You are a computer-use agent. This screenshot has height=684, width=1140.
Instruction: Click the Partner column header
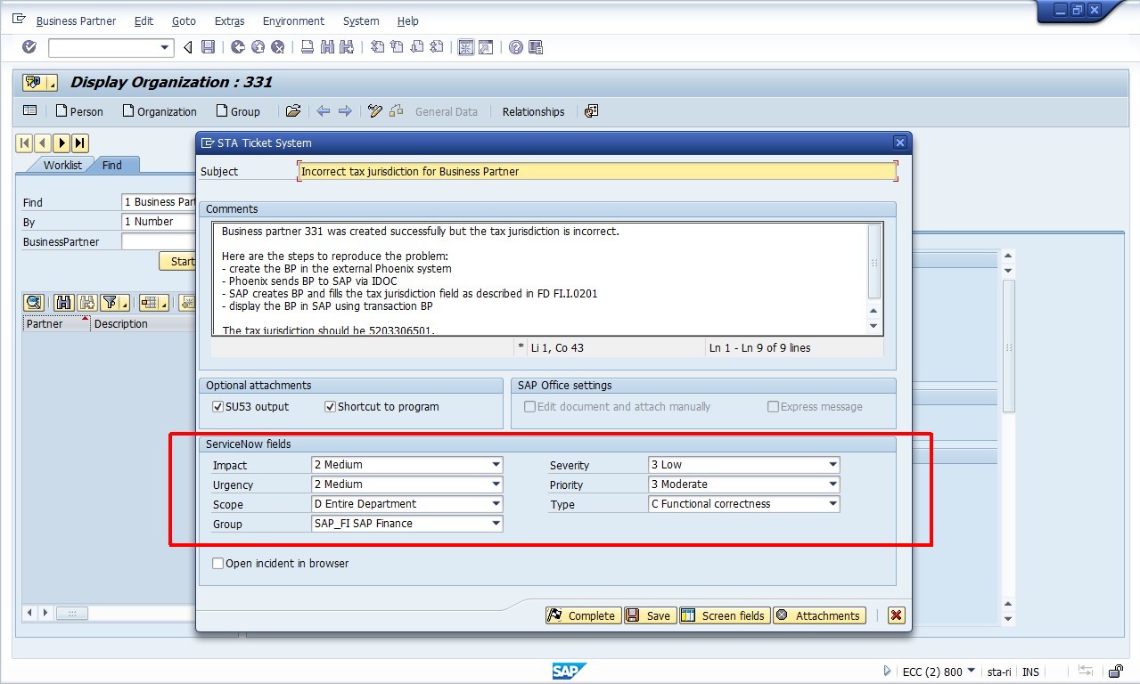55,323
